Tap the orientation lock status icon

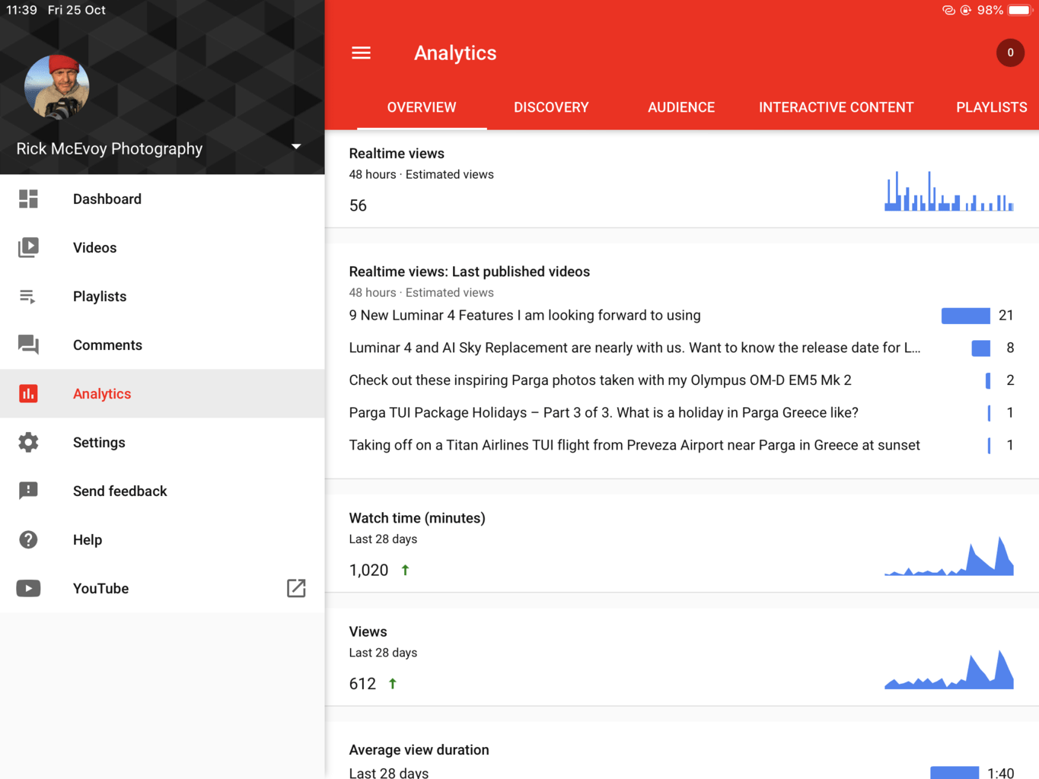click(966, 10)
